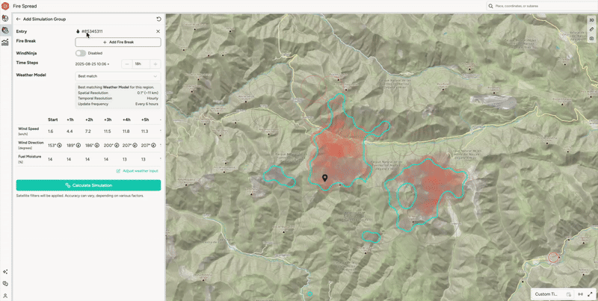Click the compare split-view icon near Custom Time

click(x=581, y=294)
